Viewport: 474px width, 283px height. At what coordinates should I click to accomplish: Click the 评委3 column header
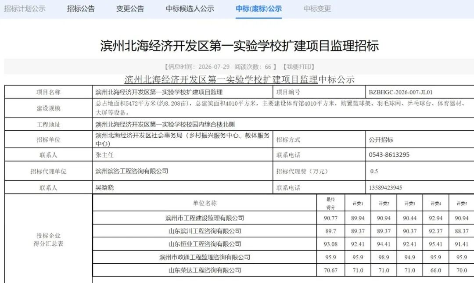coord(409,204)
